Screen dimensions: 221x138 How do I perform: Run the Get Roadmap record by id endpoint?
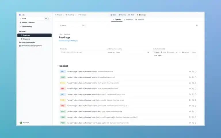[x=190, y=94]
